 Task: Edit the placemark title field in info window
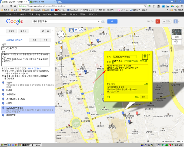point(125,57)
